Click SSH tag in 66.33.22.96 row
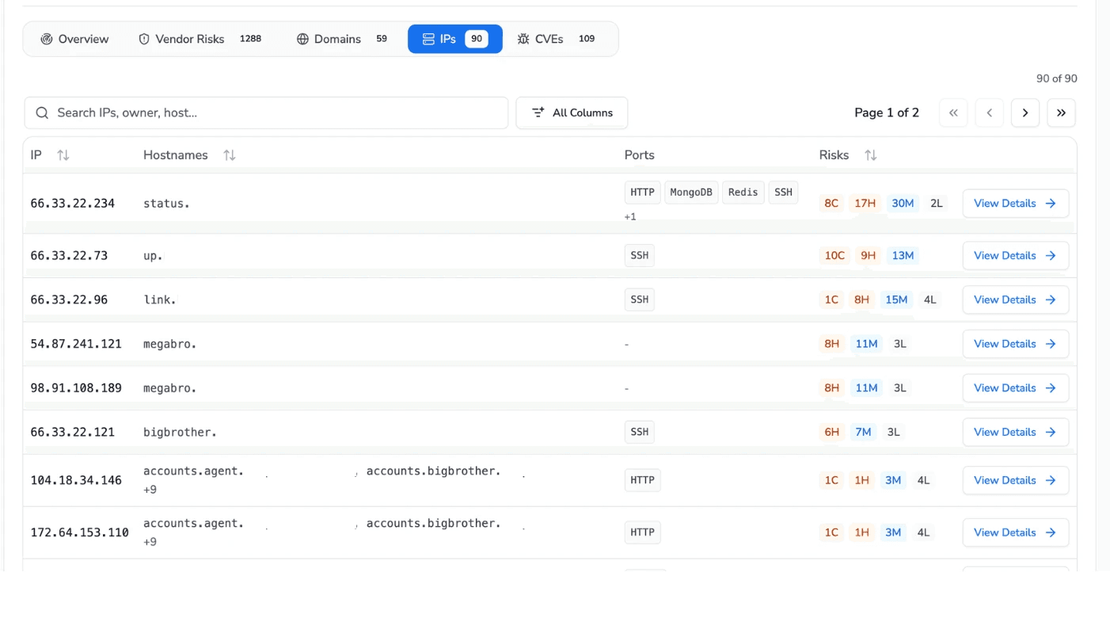Screen dimensions: 1110x637 [x=639, y=300]
